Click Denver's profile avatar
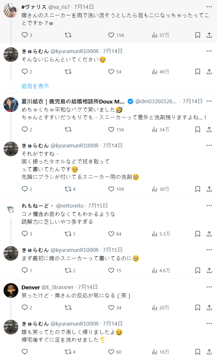217x361 pixels. [x=11, y=291]
